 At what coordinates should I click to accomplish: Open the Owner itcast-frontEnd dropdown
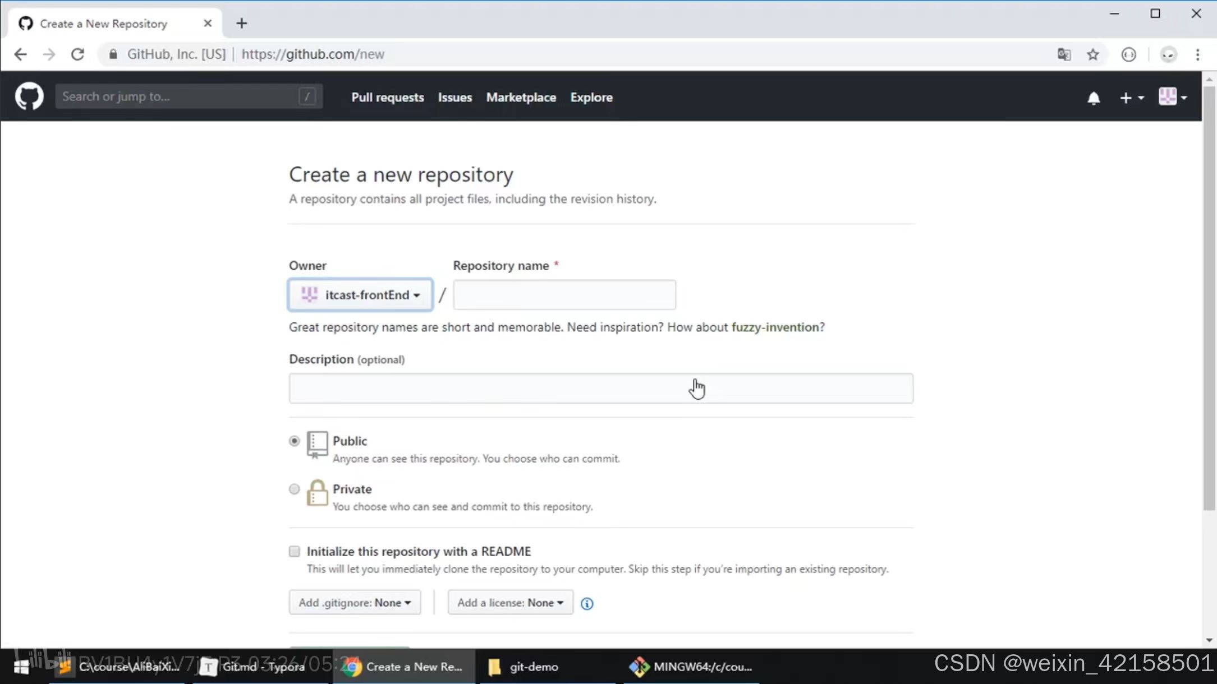tap(360, 295)
